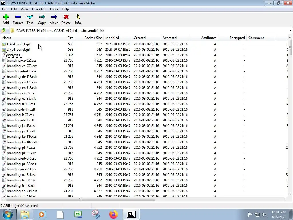Click the network icon in system tray
Image resolution: width=293 pixels, height=220 pixels.
tap(257, 215)
